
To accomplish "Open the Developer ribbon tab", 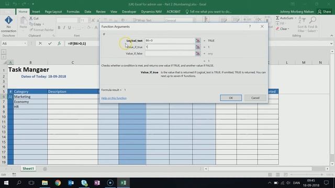I will (x=129, y=11).
